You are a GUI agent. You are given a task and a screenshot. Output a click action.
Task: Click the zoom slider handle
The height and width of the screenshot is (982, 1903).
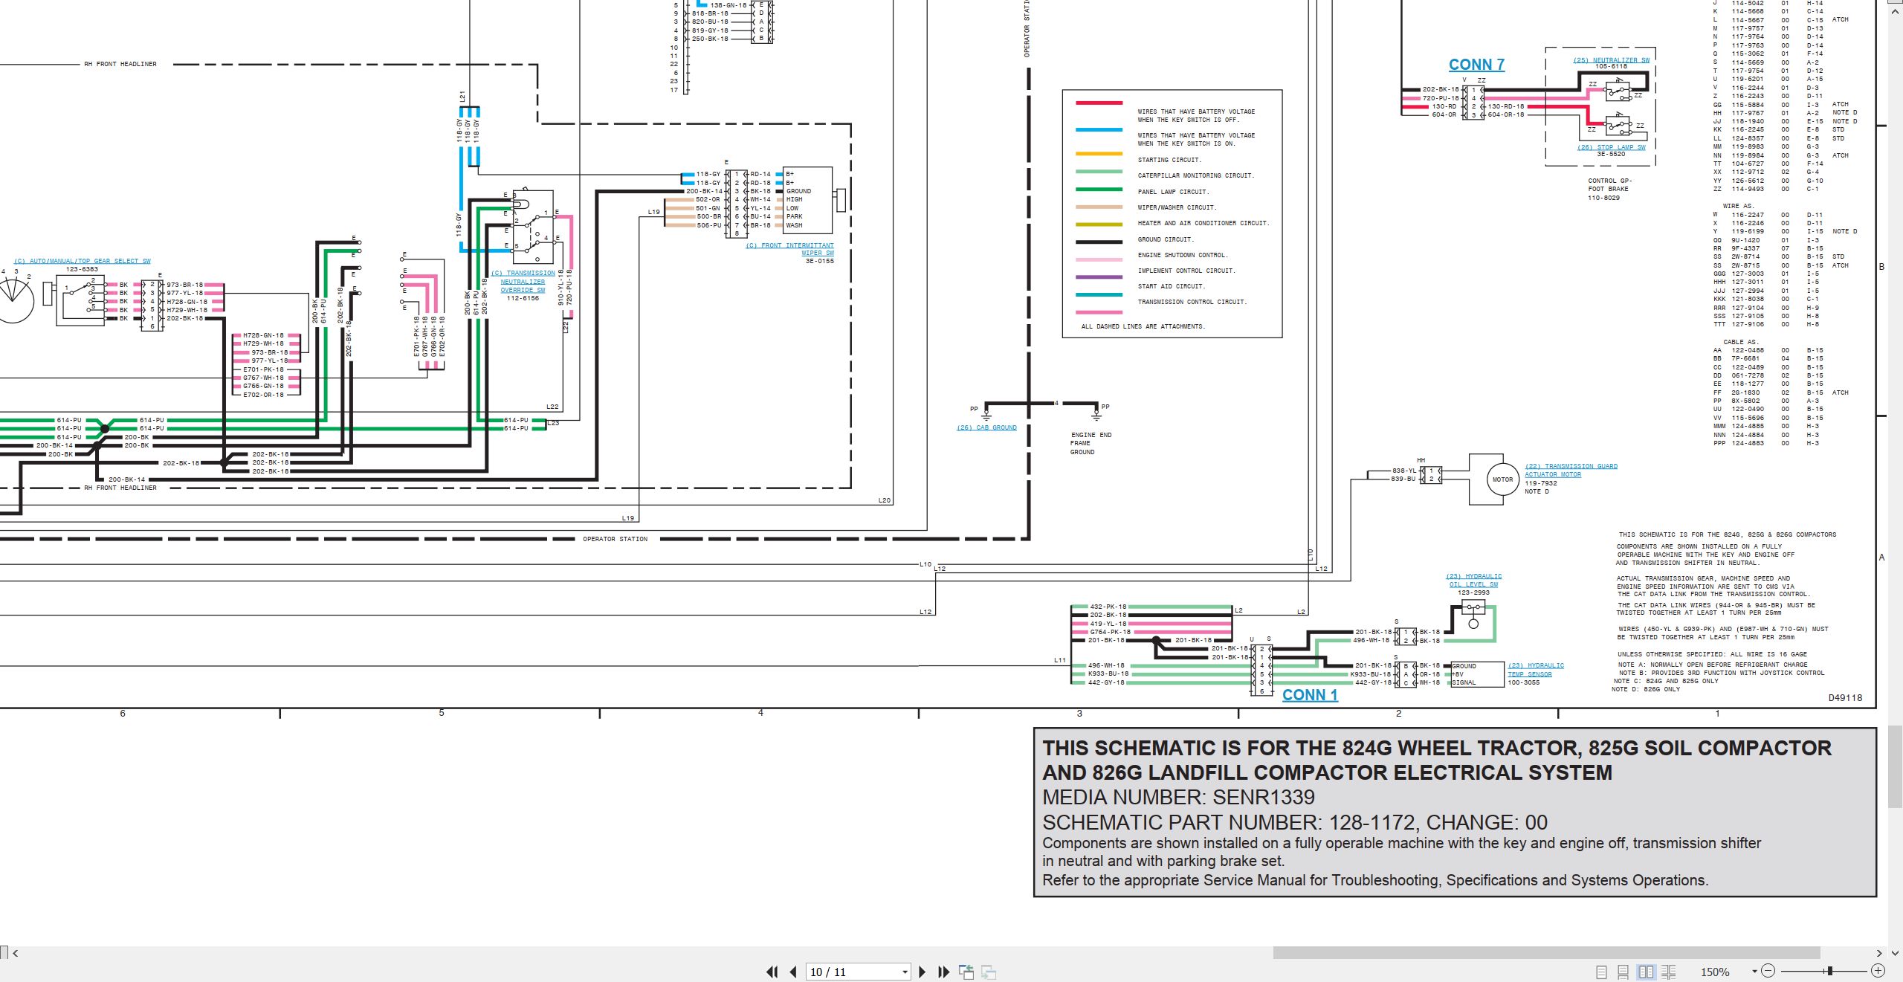1829,971
